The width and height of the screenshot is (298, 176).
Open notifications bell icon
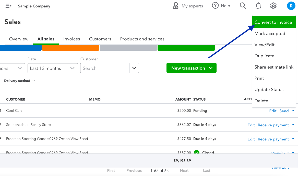pyautogui.click(x=258, y=6)
